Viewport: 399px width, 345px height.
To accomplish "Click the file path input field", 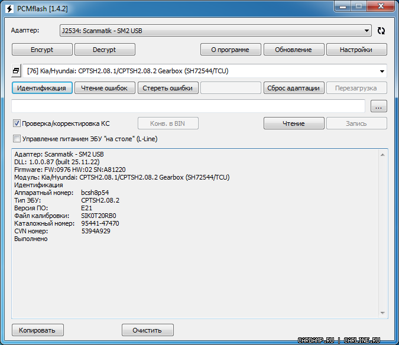I will (188, 106).
